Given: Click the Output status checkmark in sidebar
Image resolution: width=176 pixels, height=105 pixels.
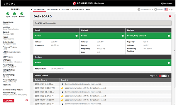Looking at the screenshot, I should [x=14, y=14].
